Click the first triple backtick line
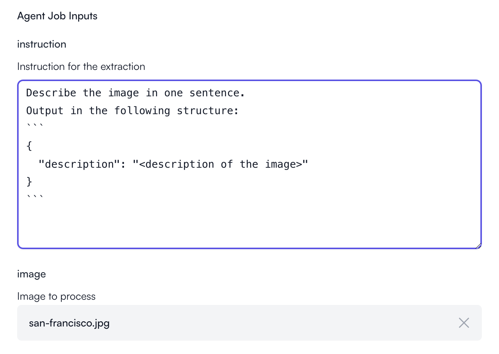499x354 pixels. [35, 126]
